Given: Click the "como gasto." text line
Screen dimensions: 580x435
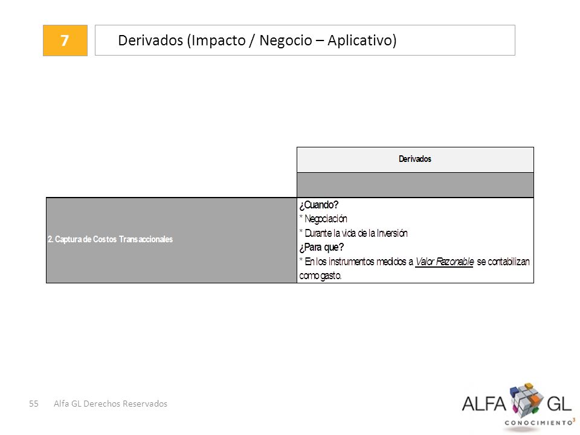Looking at the screenshot, I should [x=320, y=276].
